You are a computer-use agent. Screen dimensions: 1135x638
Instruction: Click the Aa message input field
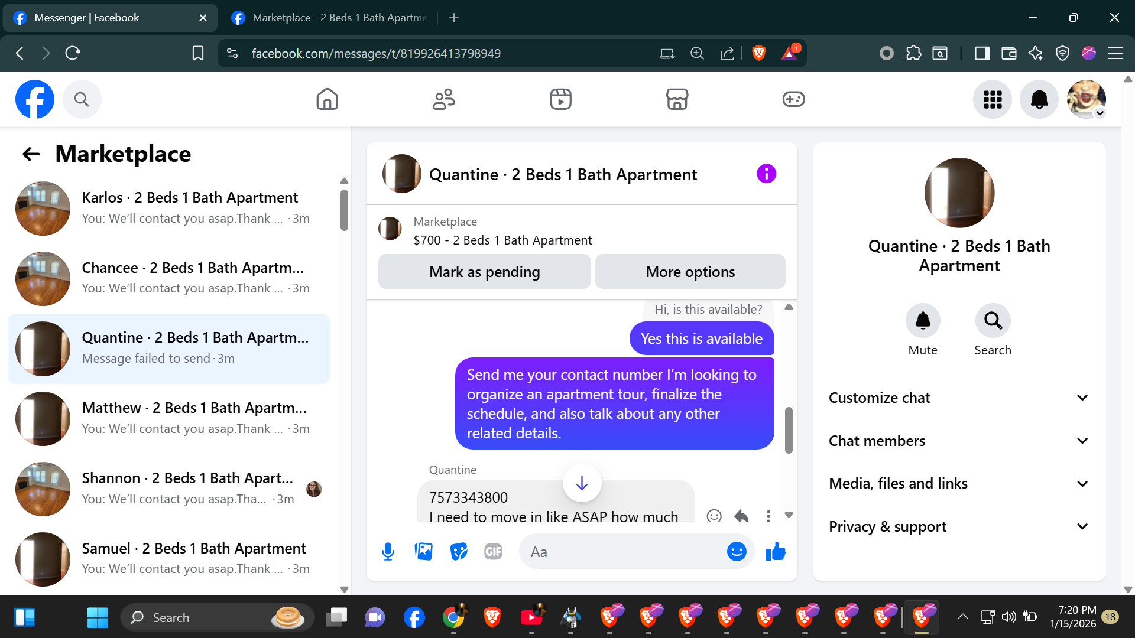[621, 552]
